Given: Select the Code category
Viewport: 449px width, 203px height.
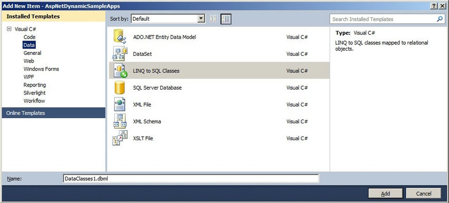Looking at the screenshot, I should 30,37.
